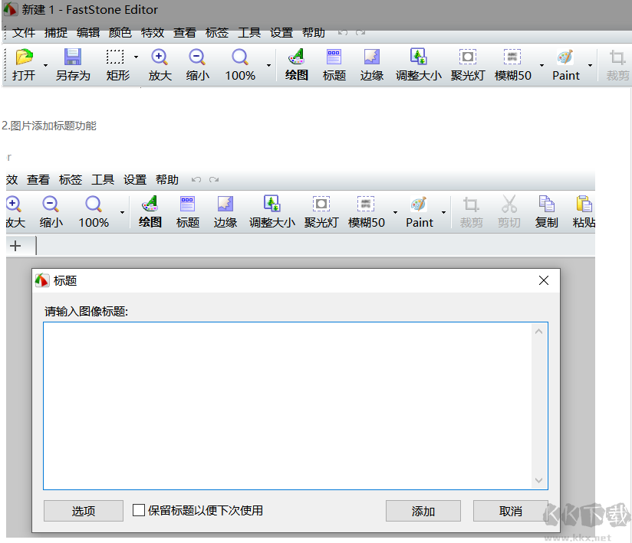This screenshot has height=543, width=632.
Task: Click the 添加 (Add) button
Action: [423, 511]
